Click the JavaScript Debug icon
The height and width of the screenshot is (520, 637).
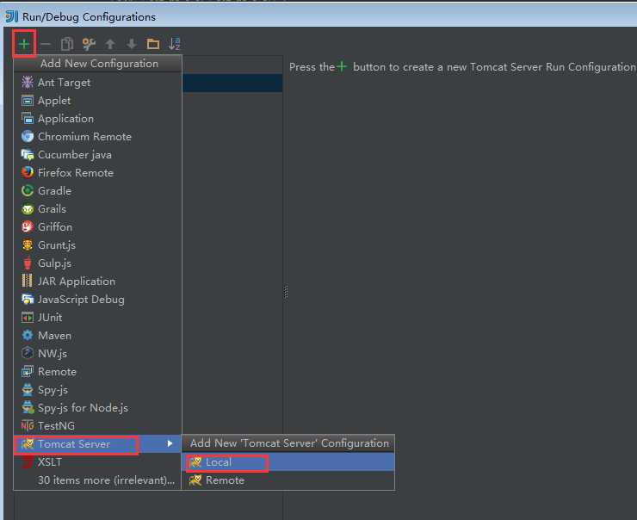click(x=28, y=299)
